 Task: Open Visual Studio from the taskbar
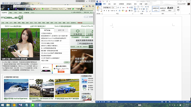click(20, 105)
